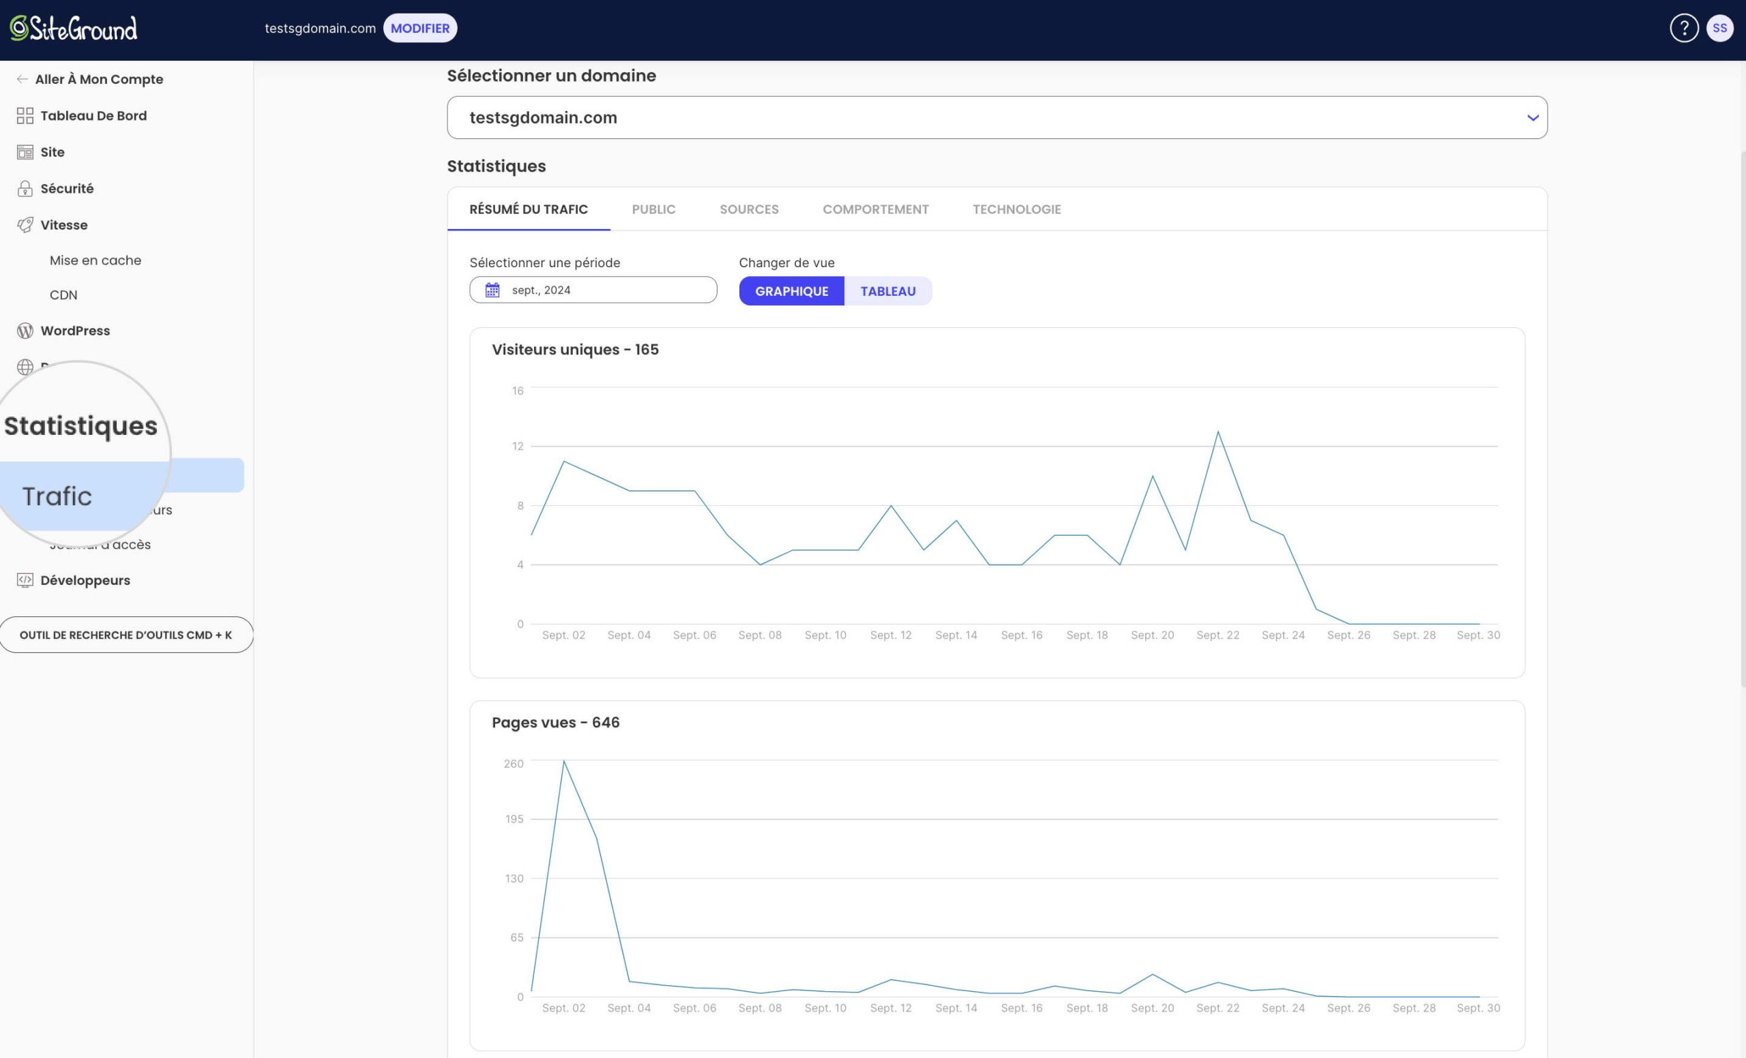
Task: Click the Vitesse rocket icon
Action: coord(25,225)
